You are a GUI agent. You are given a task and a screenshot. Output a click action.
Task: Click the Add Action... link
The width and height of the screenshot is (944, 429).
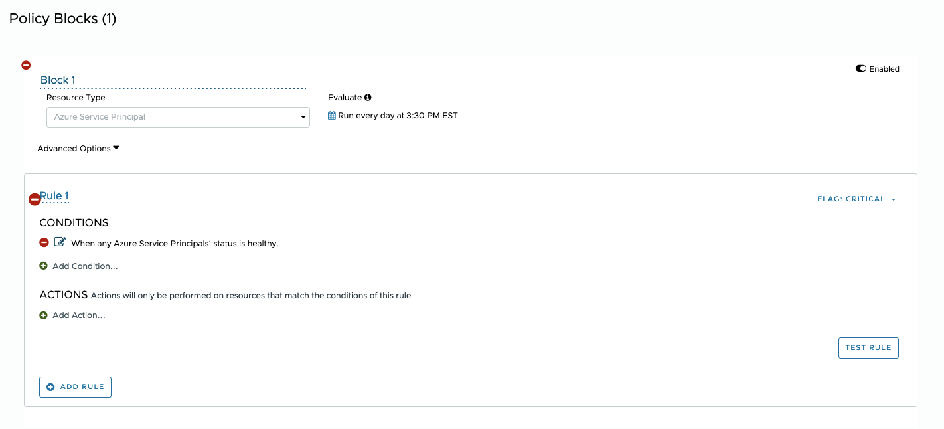79,315
